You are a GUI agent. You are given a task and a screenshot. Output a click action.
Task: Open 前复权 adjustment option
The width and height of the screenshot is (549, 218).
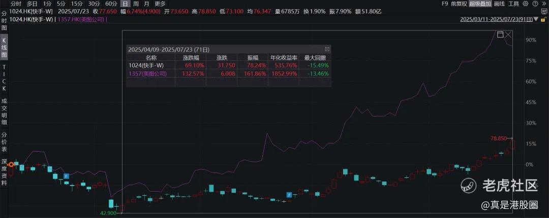click(x=459, y=4)
